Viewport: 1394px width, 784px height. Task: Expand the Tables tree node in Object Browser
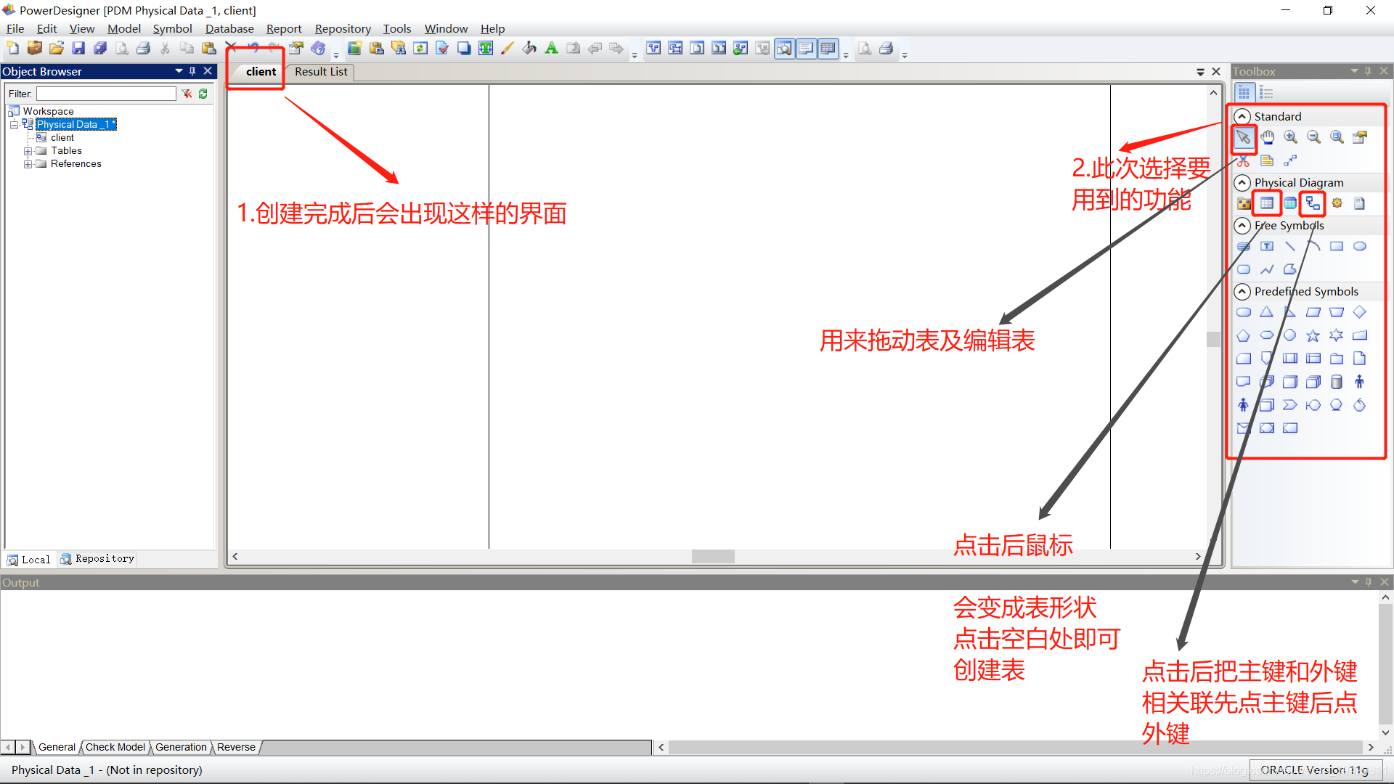[26, 150]
